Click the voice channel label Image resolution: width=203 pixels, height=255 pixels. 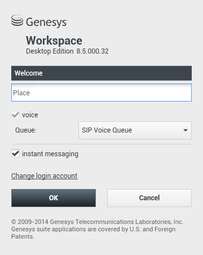30,115
